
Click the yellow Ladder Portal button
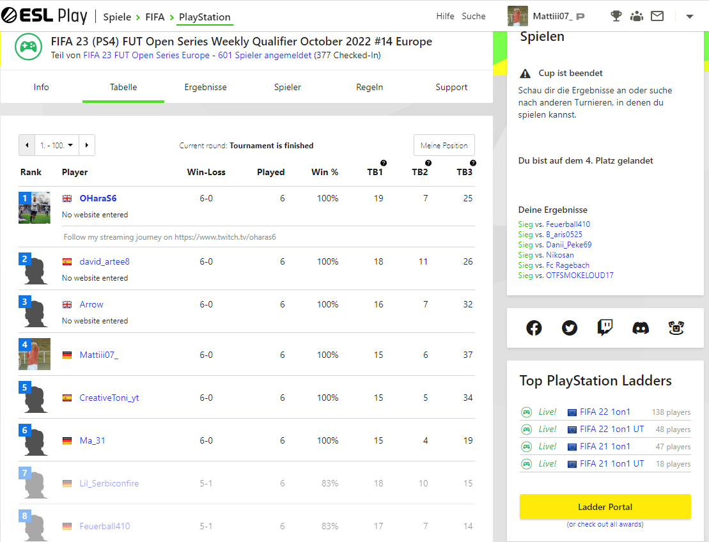[x=605, y=507]
